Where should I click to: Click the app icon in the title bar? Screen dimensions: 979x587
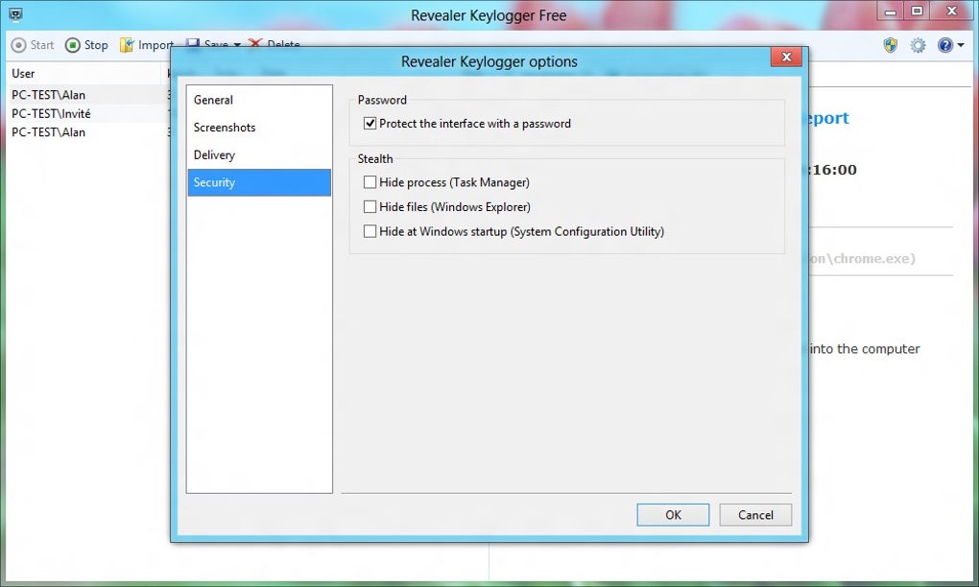point(15,14)
